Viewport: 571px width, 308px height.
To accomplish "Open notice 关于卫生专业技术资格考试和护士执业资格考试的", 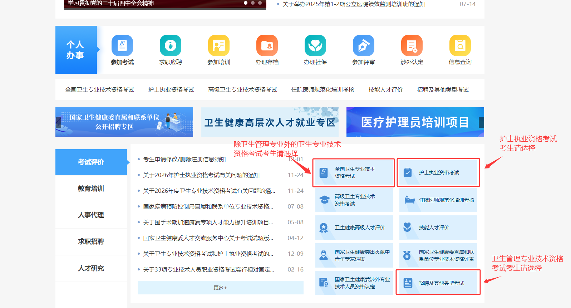I will tap(208, 254).
